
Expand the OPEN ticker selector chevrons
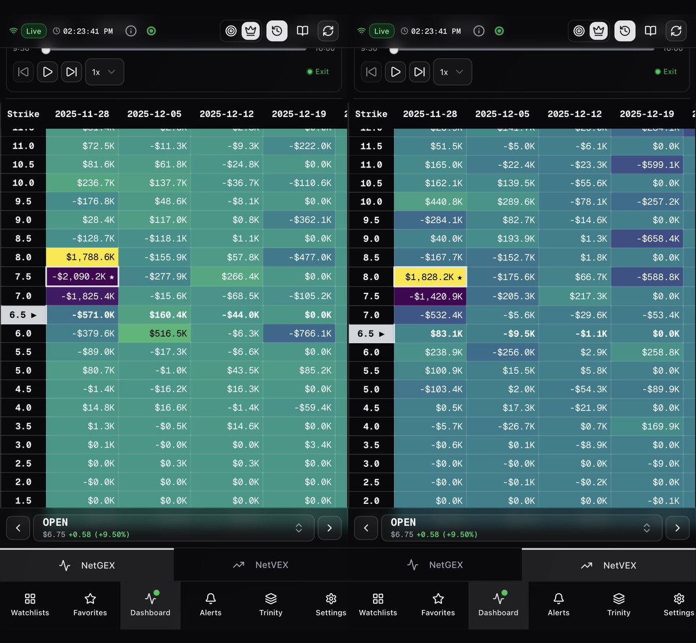[x=299, y=528]
